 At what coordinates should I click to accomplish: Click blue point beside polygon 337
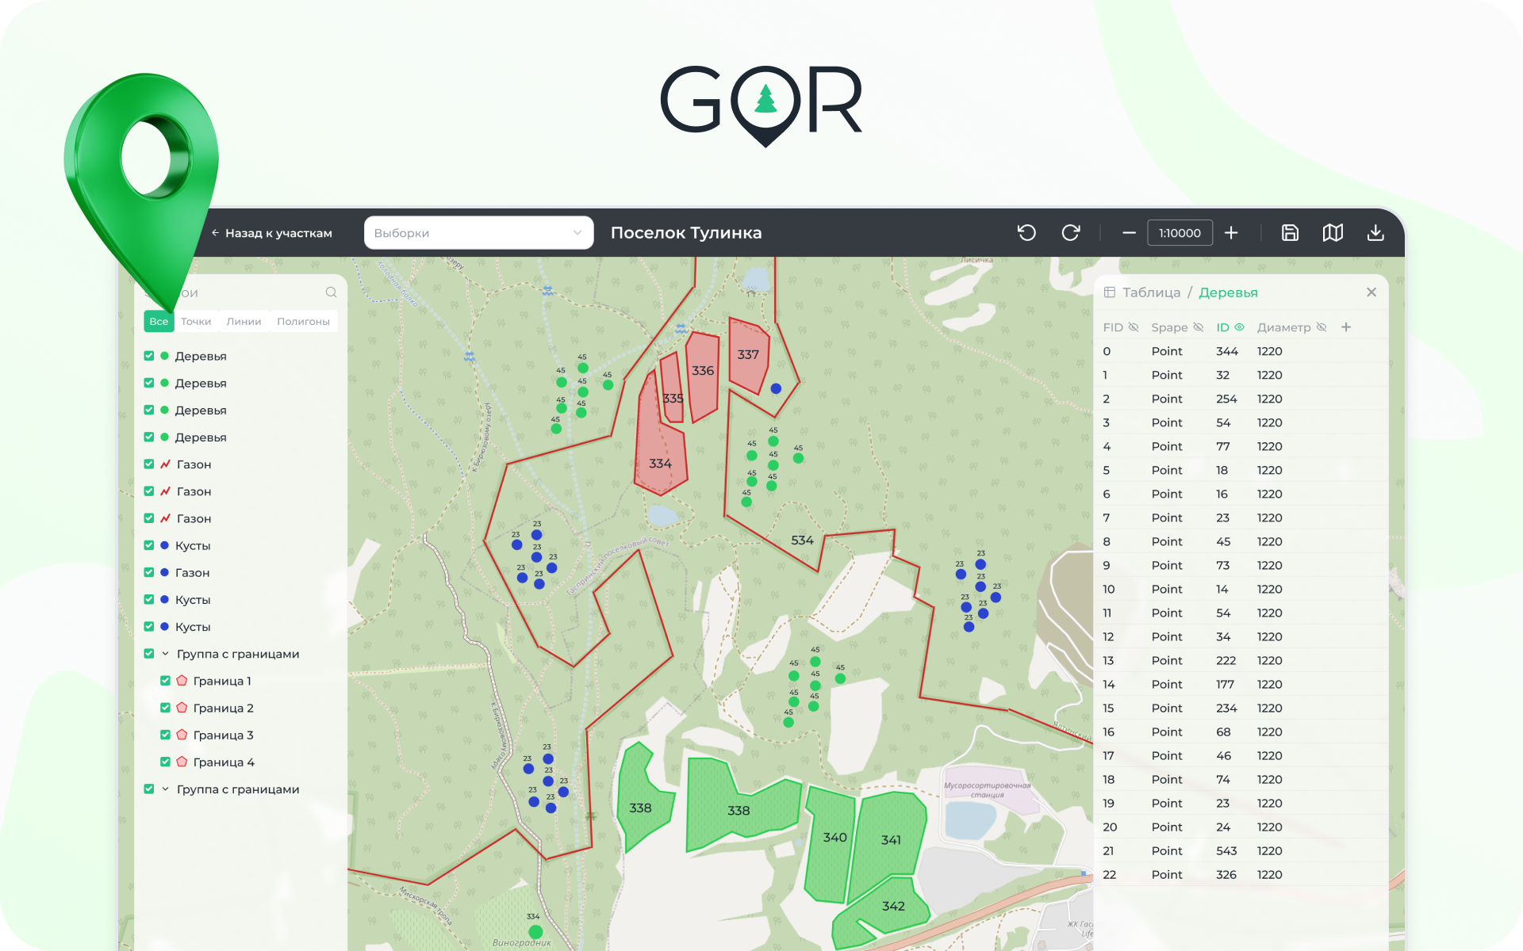tap(776, 388)
